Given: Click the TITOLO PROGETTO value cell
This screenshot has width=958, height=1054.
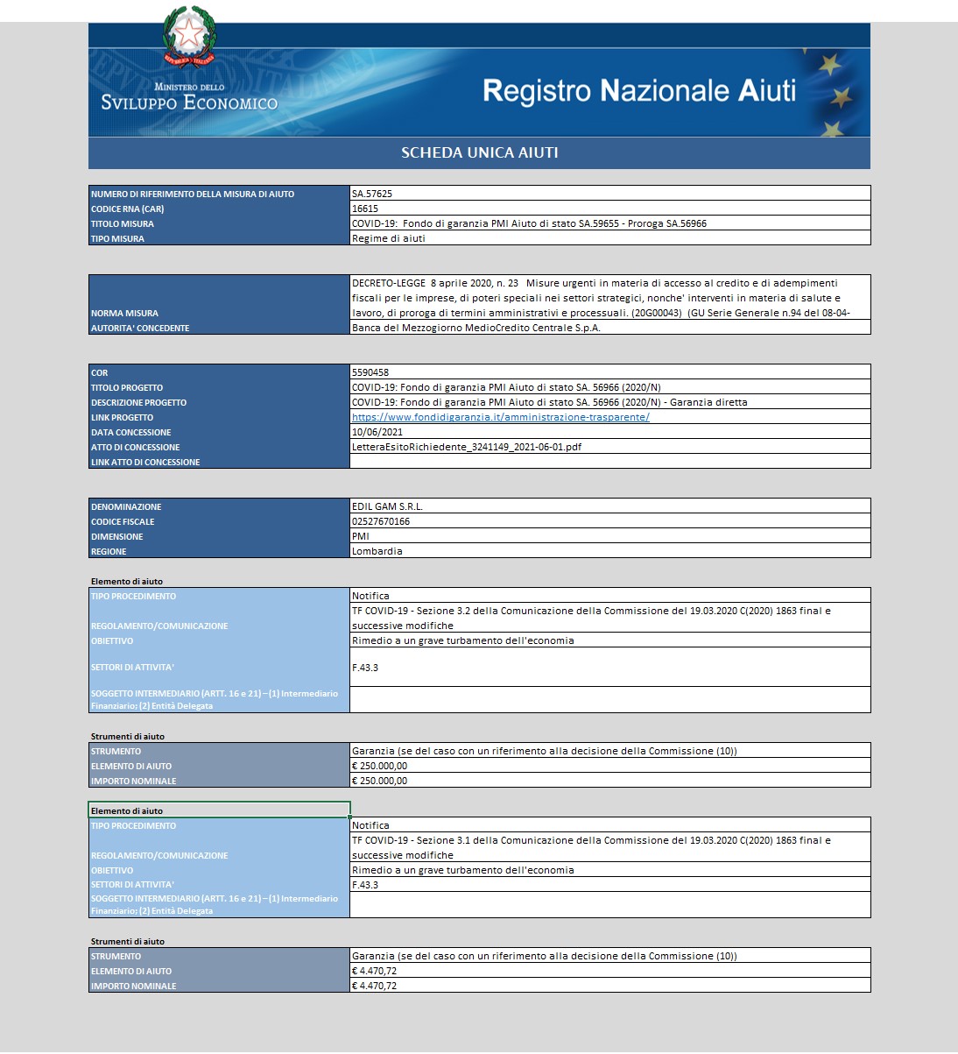Looking at the screenshot, I should (x=610, y=387).
